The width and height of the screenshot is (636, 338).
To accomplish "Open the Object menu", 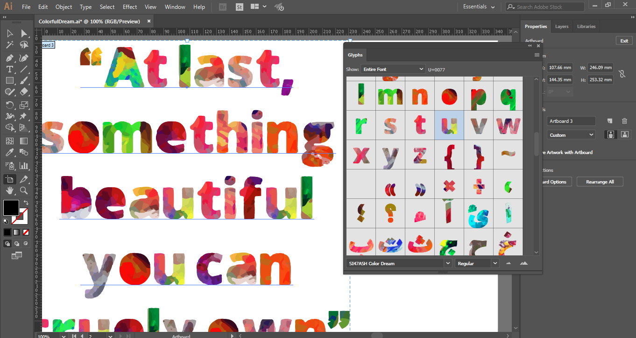I will (x=64, y=7).
